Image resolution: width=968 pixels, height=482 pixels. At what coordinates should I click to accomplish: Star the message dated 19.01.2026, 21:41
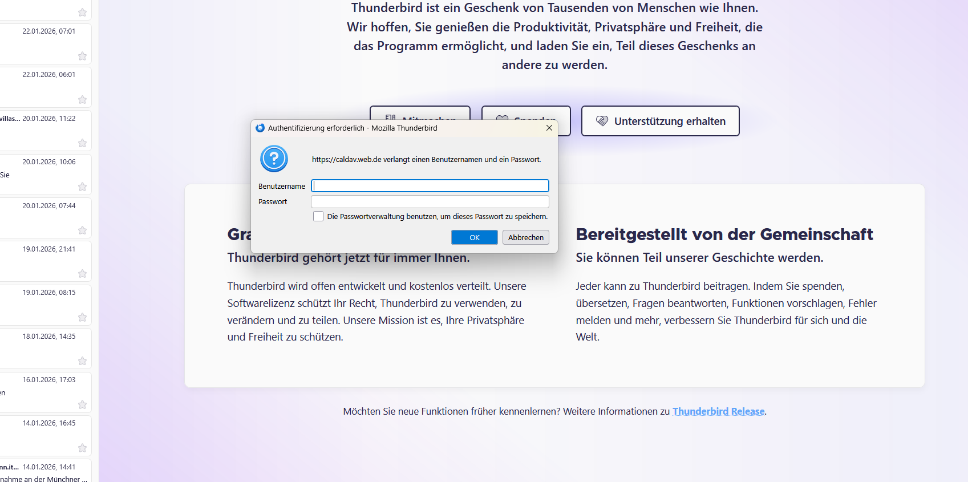(83, 274)
